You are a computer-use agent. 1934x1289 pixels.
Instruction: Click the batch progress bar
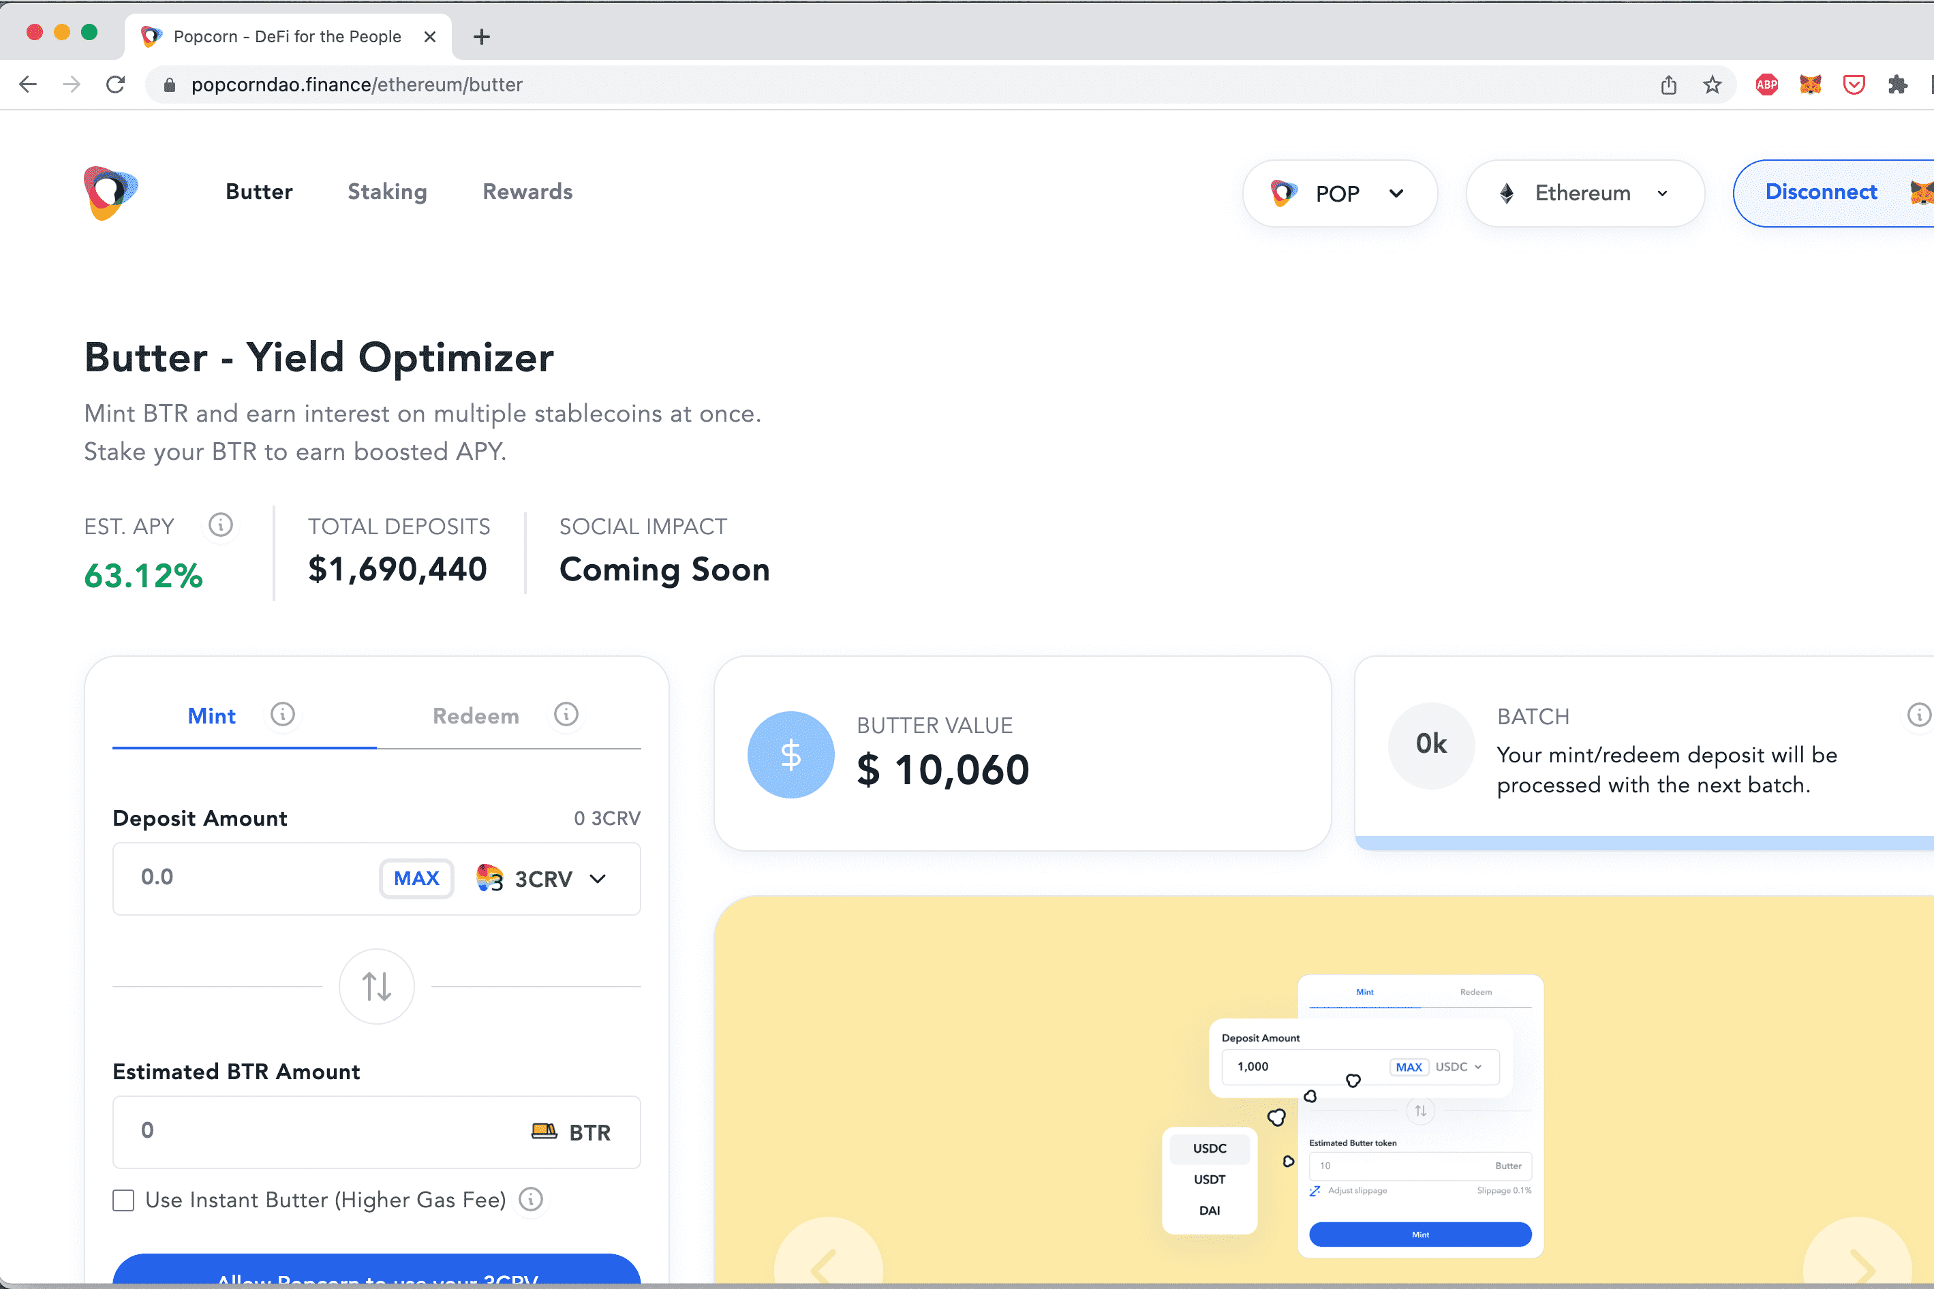(1643, 843)
